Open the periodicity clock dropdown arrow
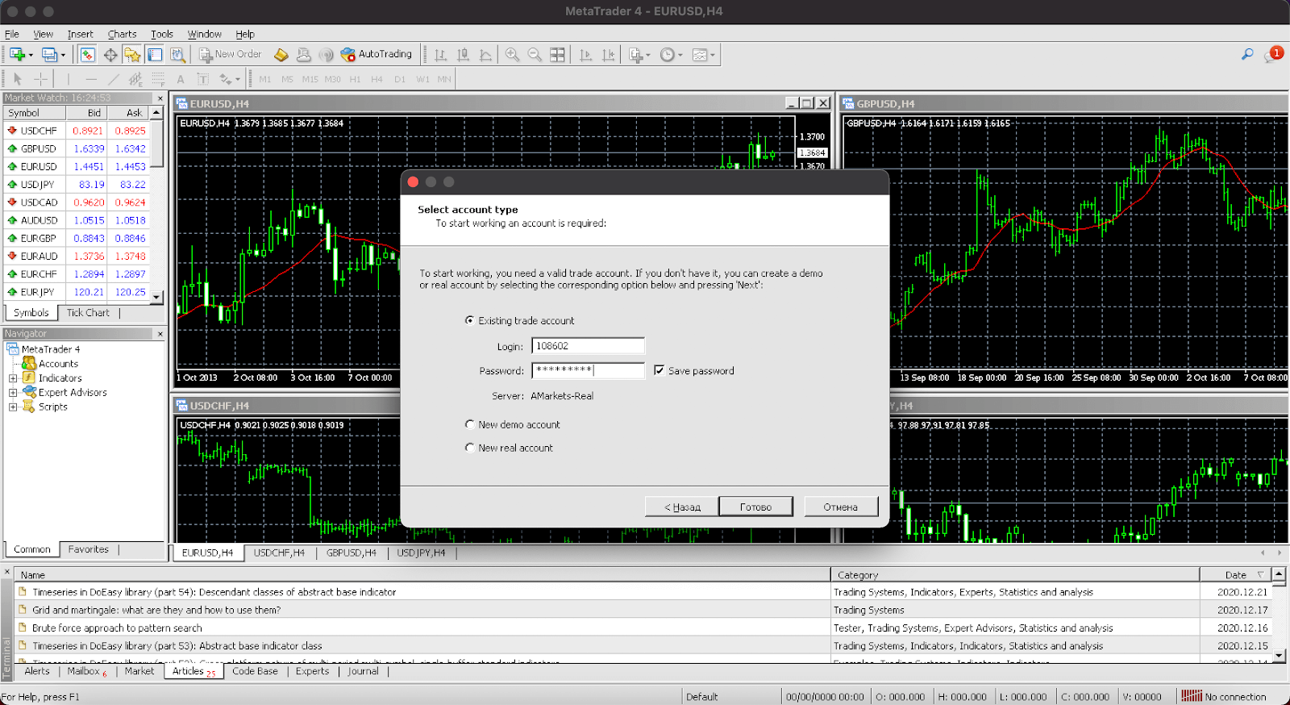 pos(680,55)
